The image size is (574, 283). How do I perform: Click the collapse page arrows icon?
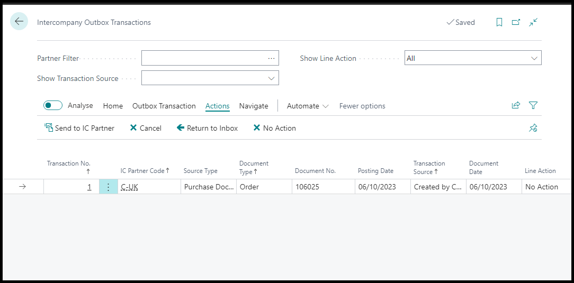tap(533, 22)
